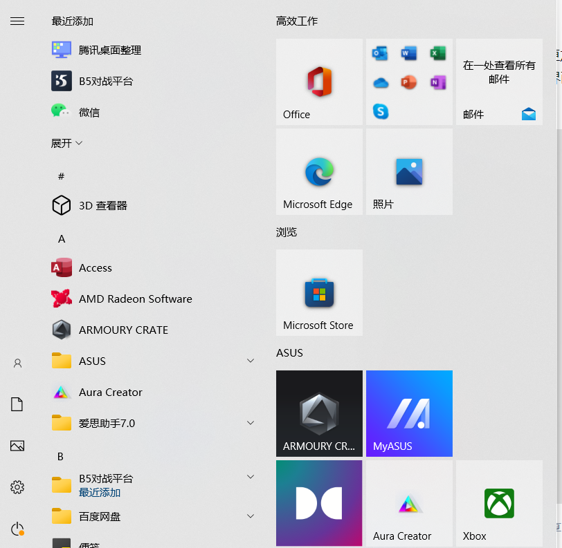The height and width of the screenshot is (548, 562).
Task: Open the Xbox tile
Action: [499, 503]
